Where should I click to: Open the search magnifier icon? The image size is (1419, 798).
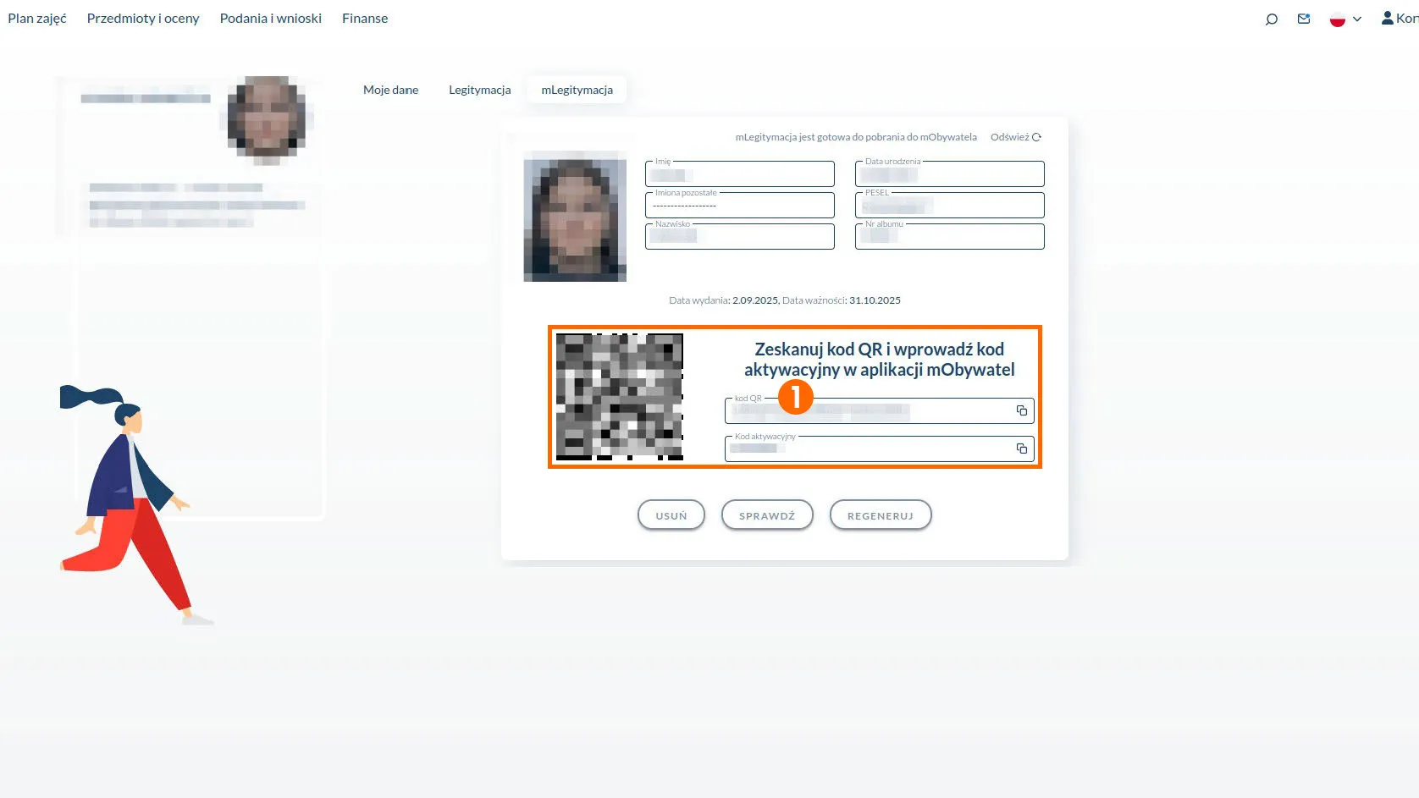click(1271, 19)
